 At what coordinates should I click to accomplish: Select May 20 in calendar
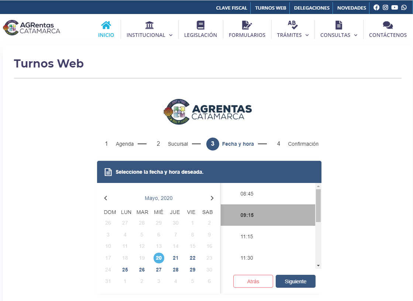(159, 258)
